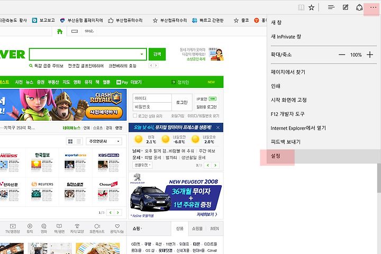This screenshot has width=381, height=254.
Task: Open 회원가입 link
Action: (178, 116)
